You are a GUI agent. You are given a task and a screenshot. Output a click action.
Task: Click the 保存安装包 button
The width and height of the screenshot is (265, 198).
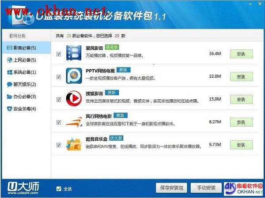(x=171, y=188)
